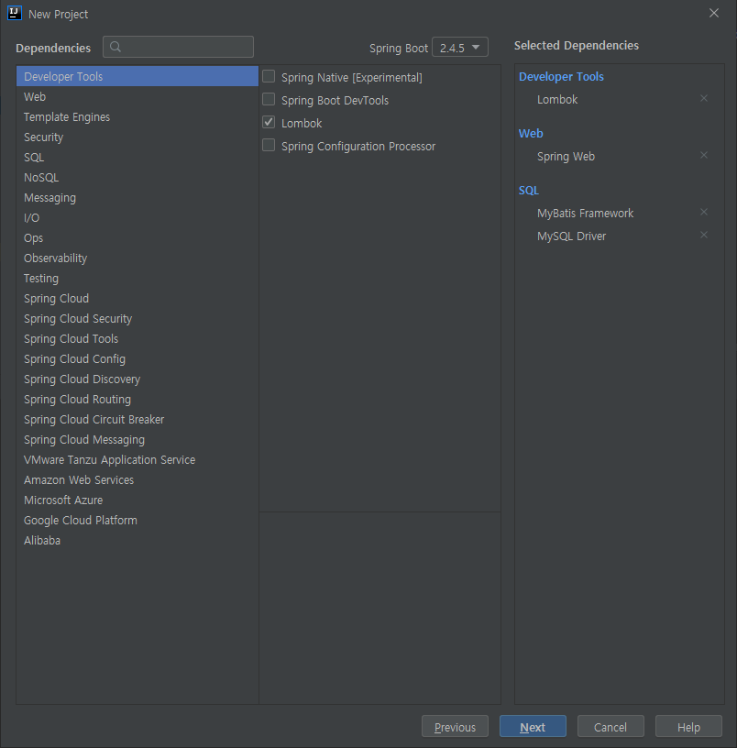Choose Spring Cloud Routing category

pos(137,400)
